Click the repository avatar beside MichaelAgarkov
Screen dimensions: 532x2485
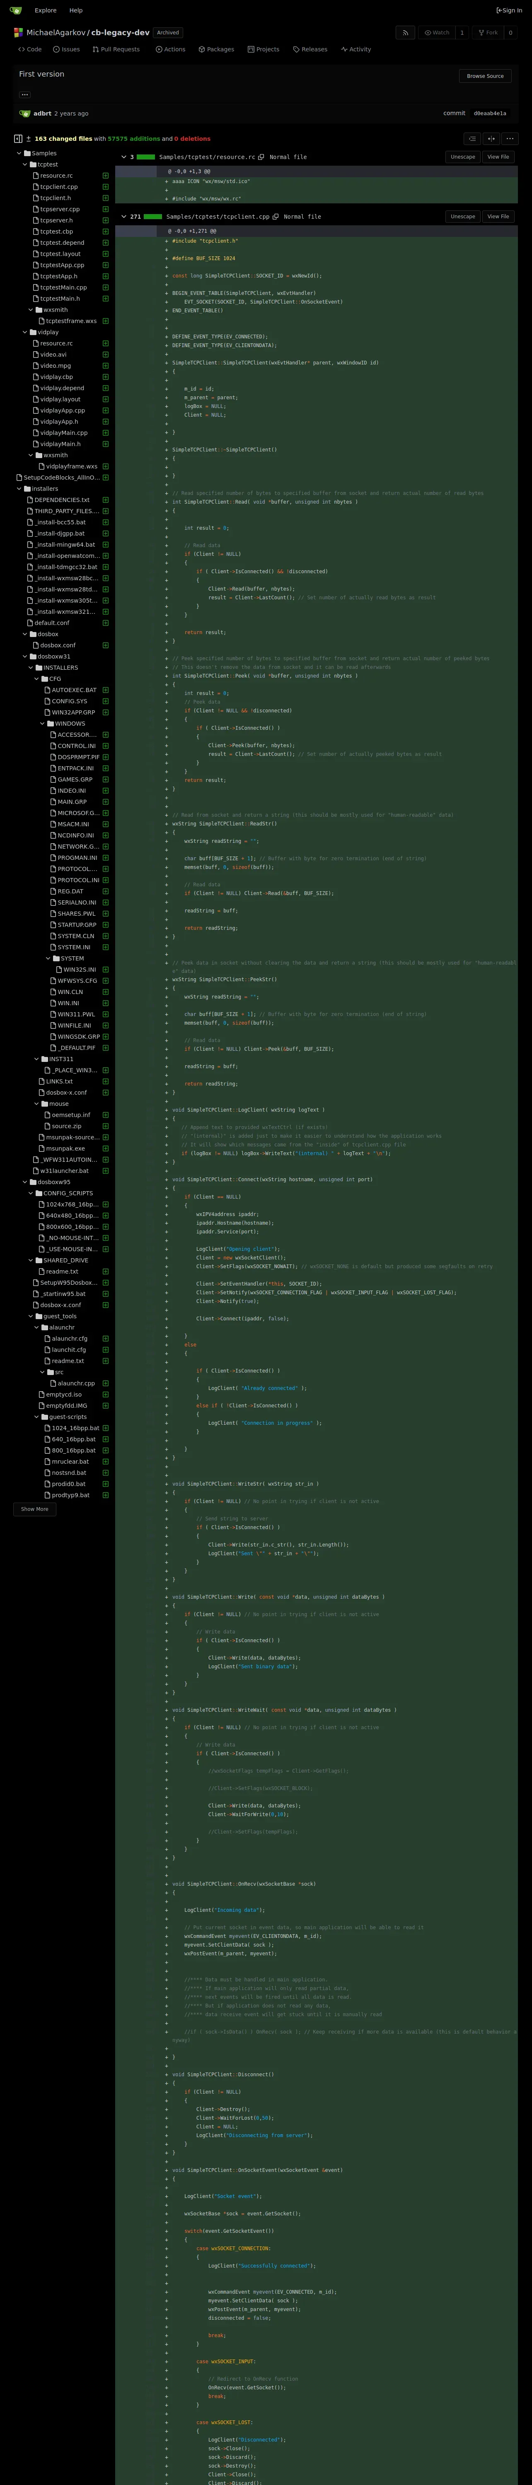pyautogui.click(x=18, y=33)
